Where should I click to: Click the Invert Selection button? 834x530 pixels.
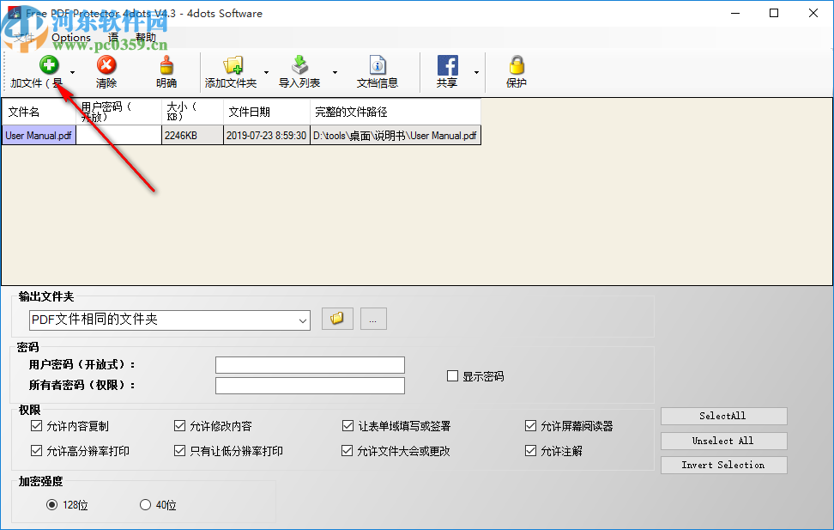tap(723, 465)
